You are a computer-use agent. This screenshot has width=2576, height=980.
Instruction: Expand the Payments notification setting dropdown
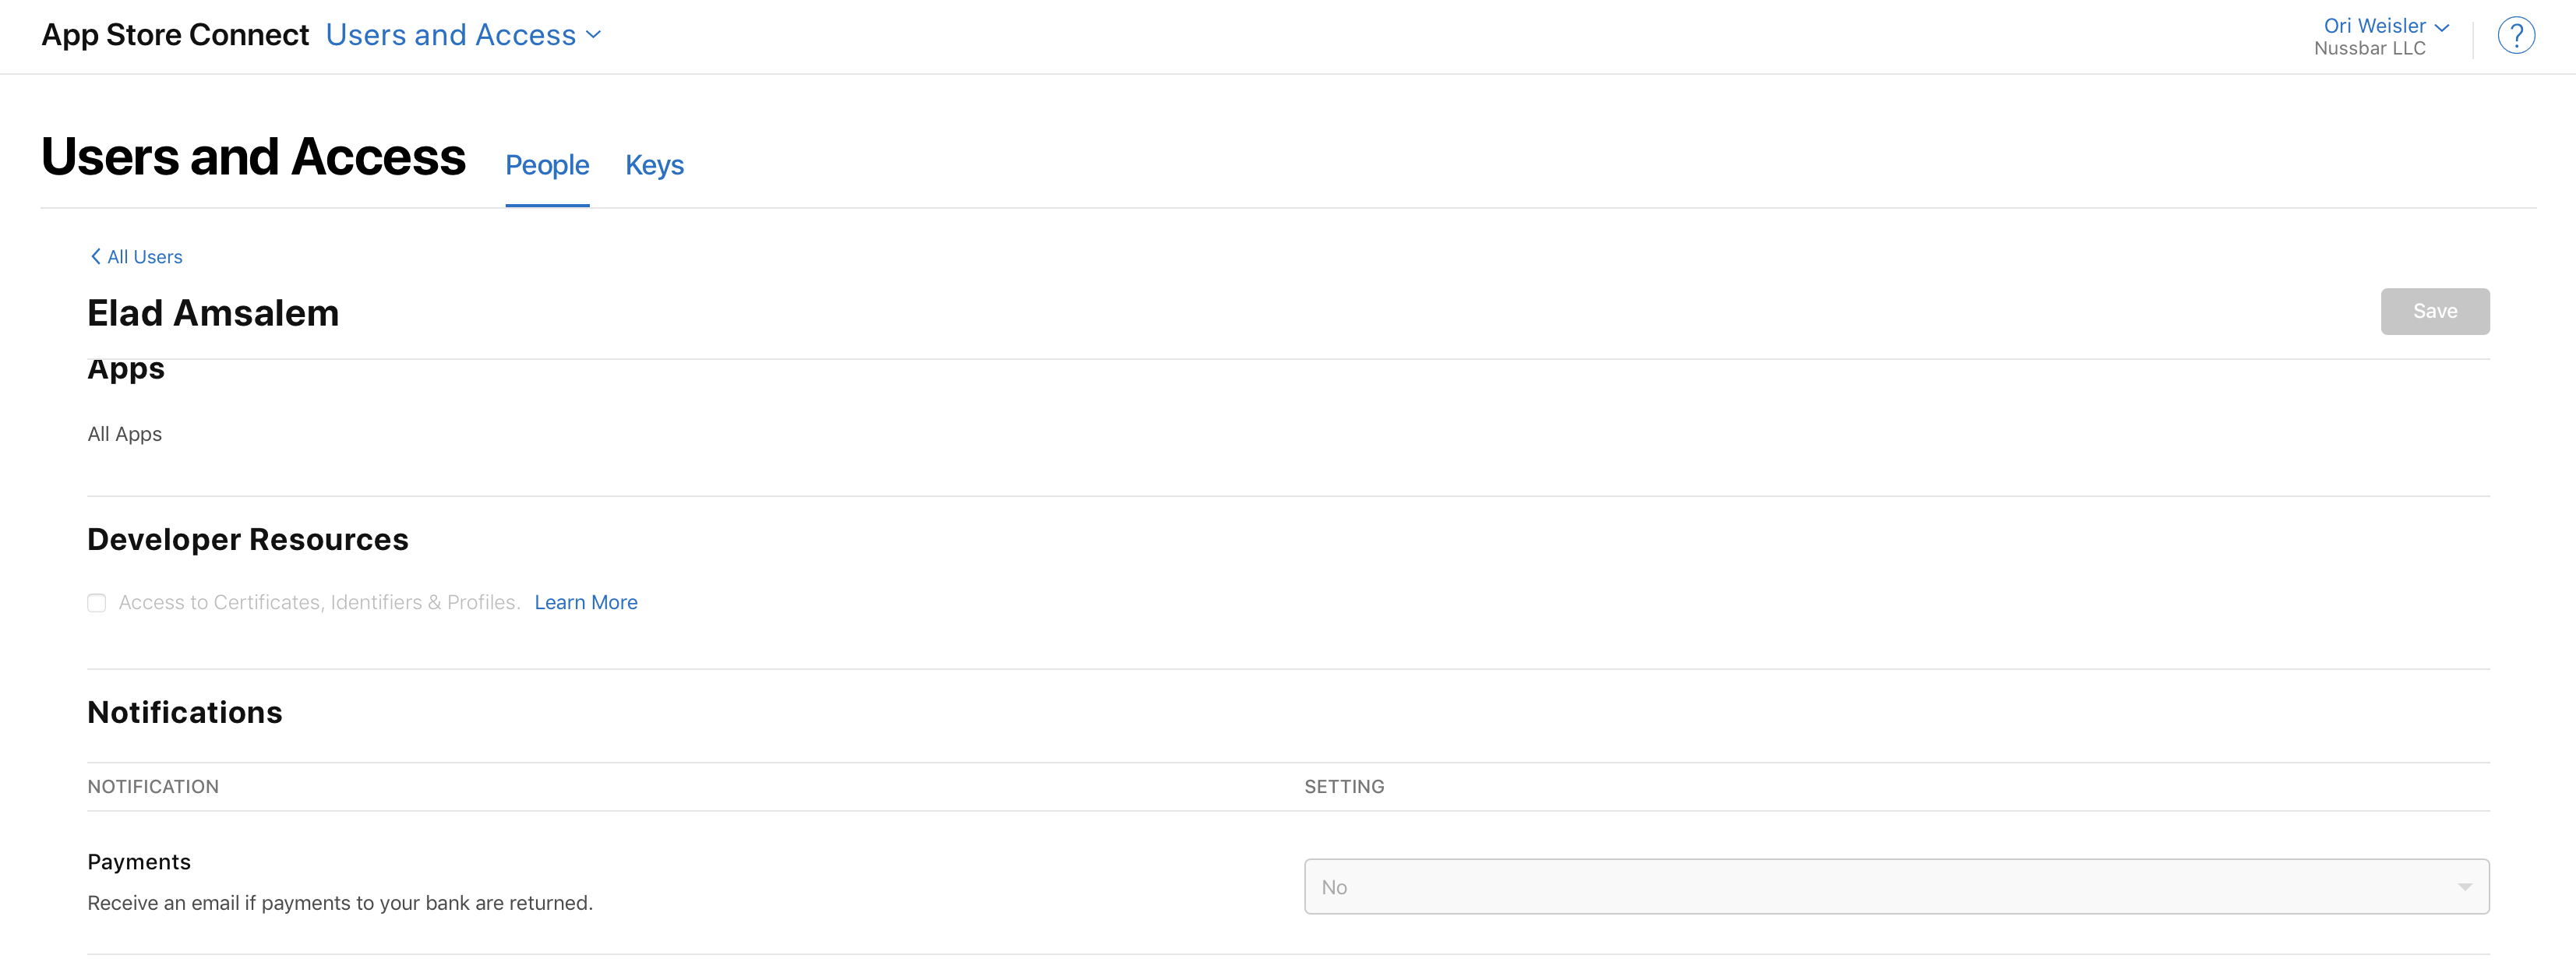pyautogui.click(x=1896, y=887)
